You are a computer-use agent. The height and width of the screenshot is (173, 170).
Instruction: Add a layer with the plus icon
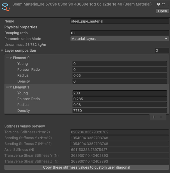pyautogui.click(x=154, y=117)
